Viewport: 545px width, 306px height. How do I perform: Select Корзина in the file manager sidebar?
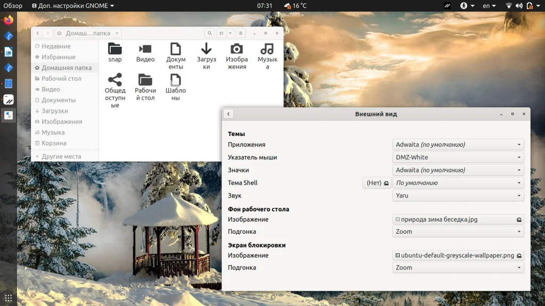pos(54,143)
